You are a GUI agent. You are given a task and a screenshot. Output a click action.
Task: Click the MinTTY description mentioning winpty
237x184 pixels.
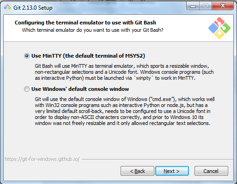(x=124, y=72)
